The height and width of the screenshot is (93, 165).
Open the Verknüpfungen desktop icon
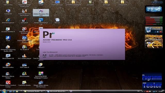pyautogui.click(x=57, y=3)
